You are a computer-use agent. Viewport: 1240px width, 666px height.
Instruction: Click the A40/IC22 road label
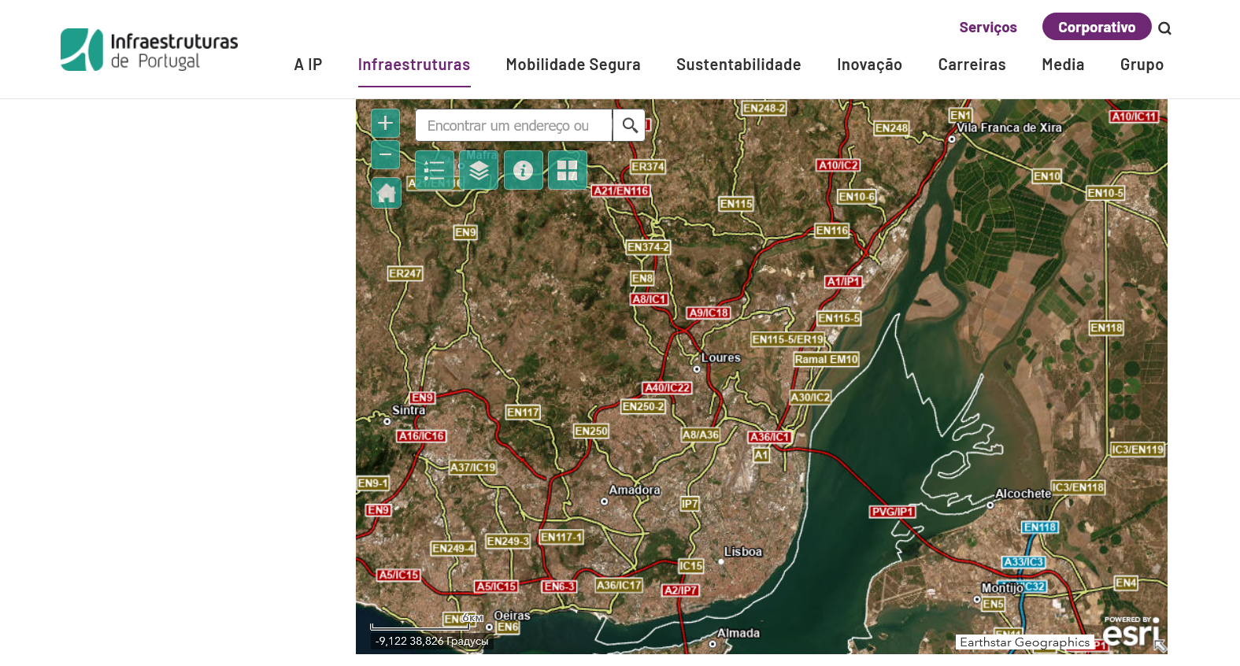click(667, 388)
